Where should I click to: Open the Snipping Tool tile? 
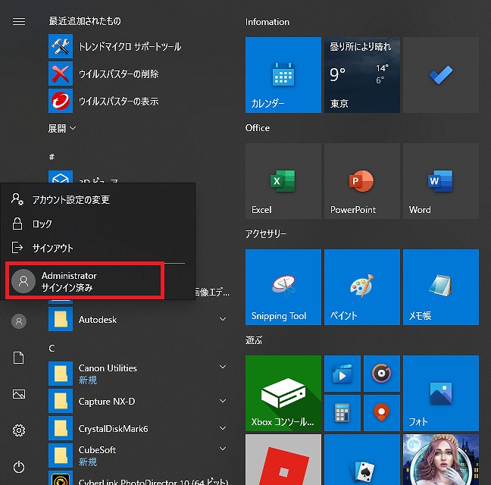pyautogui.click(x=283, y=287)
